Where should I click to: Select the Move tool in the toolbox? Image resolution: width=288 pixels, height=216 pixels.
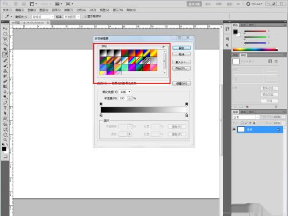5,28
